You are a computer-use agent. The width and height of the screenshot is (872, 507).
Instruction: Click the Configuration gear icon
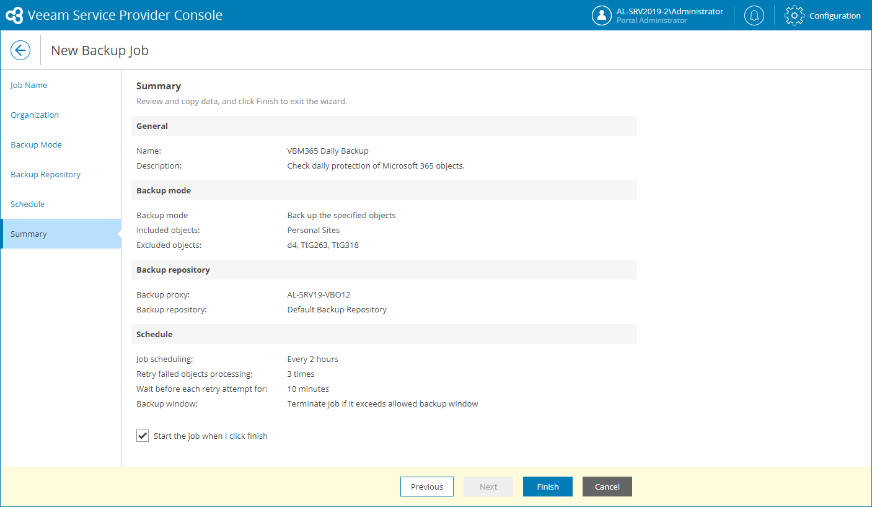795,15
